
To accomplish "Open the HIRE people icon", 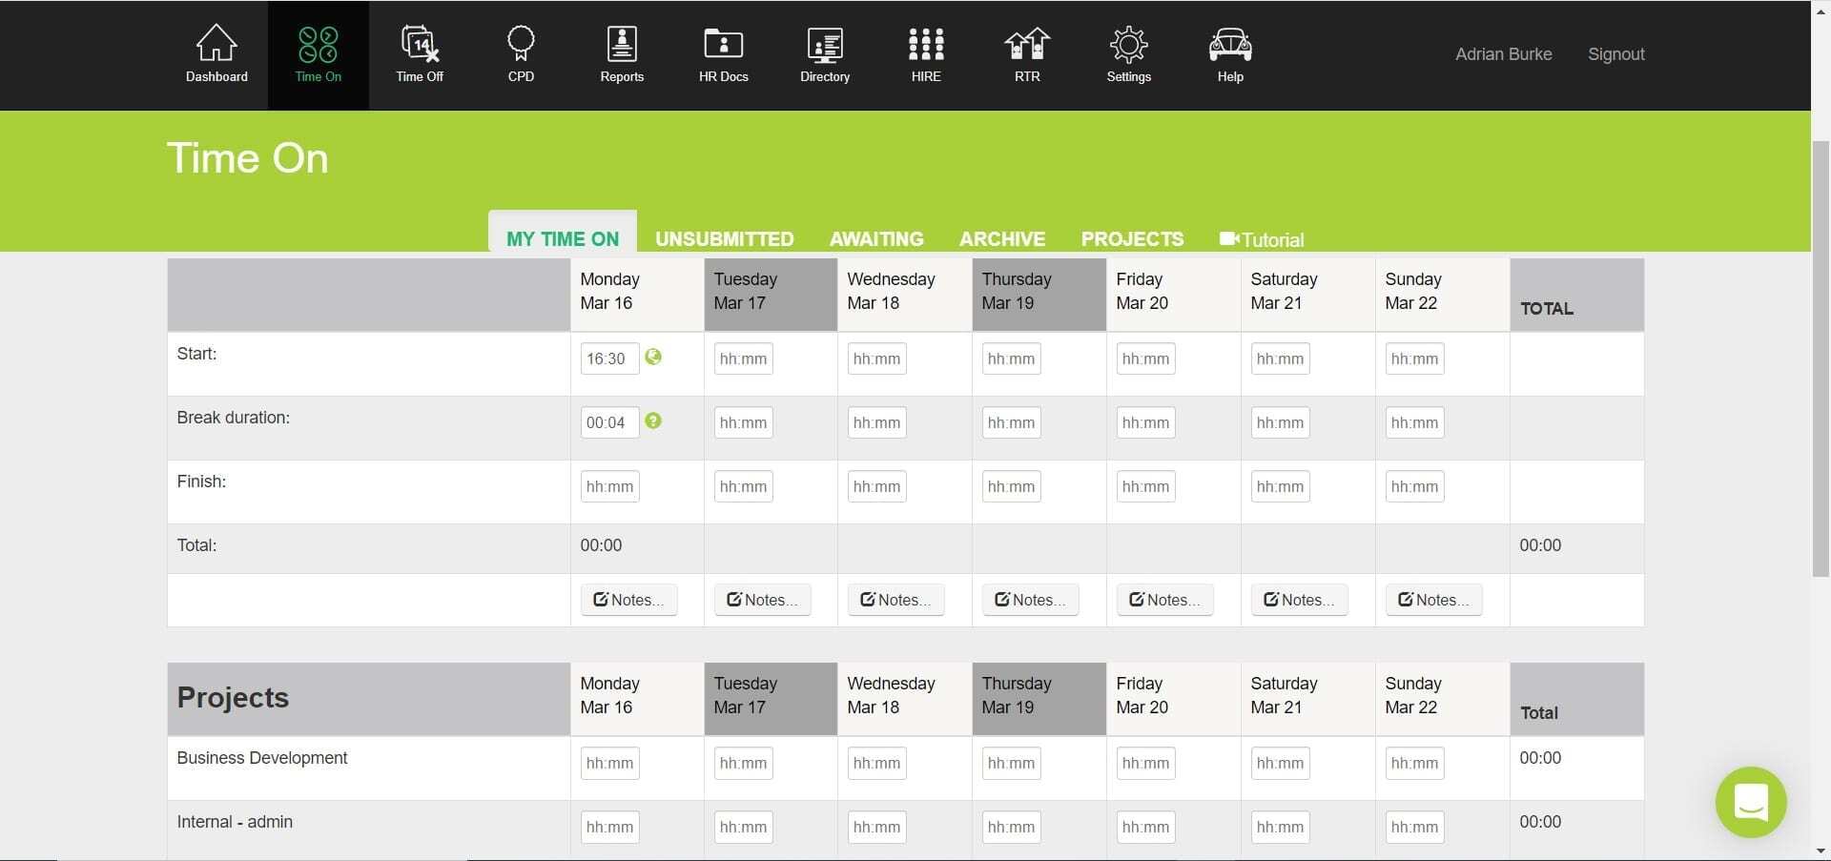I will [x=926, y=44].
